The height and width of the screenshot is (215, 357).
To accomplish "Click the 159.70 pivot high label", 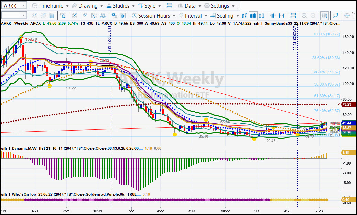I will (31, 39).
